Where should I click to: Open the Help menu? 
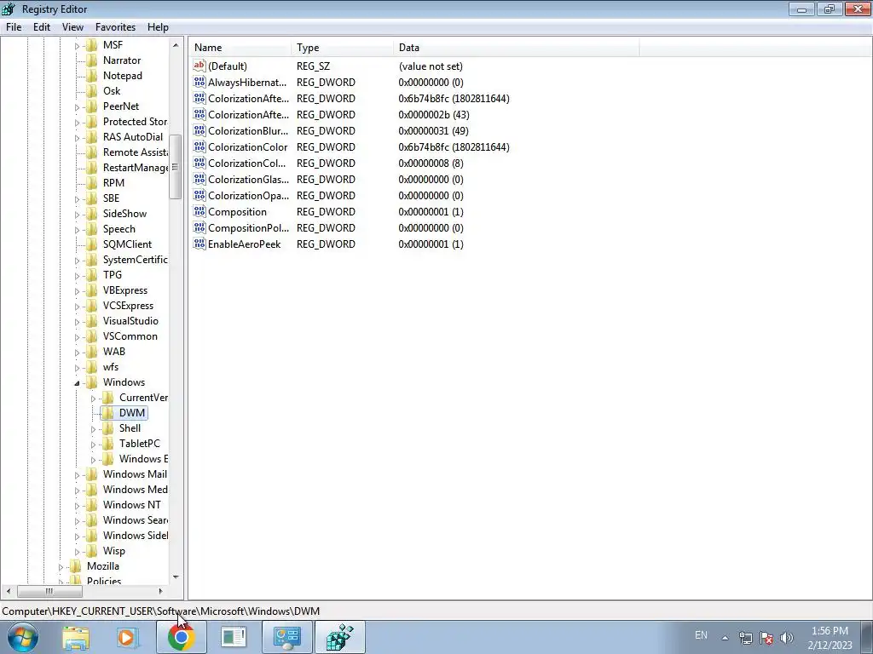click(x=158, y=27)
